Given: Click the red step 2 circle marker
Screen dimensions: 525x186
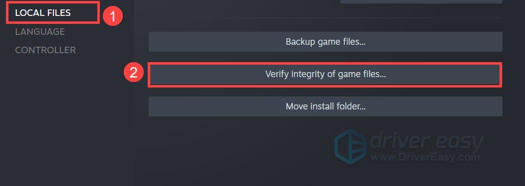Looking at the screenshot, I should pos(134,73).
